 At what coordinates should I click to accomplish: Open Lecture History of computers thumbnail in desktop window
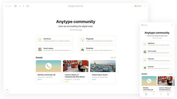[x=76, y=66]
